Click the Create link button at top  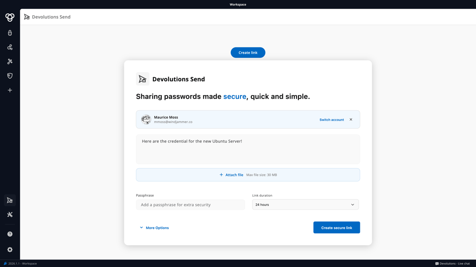point(248,53)
